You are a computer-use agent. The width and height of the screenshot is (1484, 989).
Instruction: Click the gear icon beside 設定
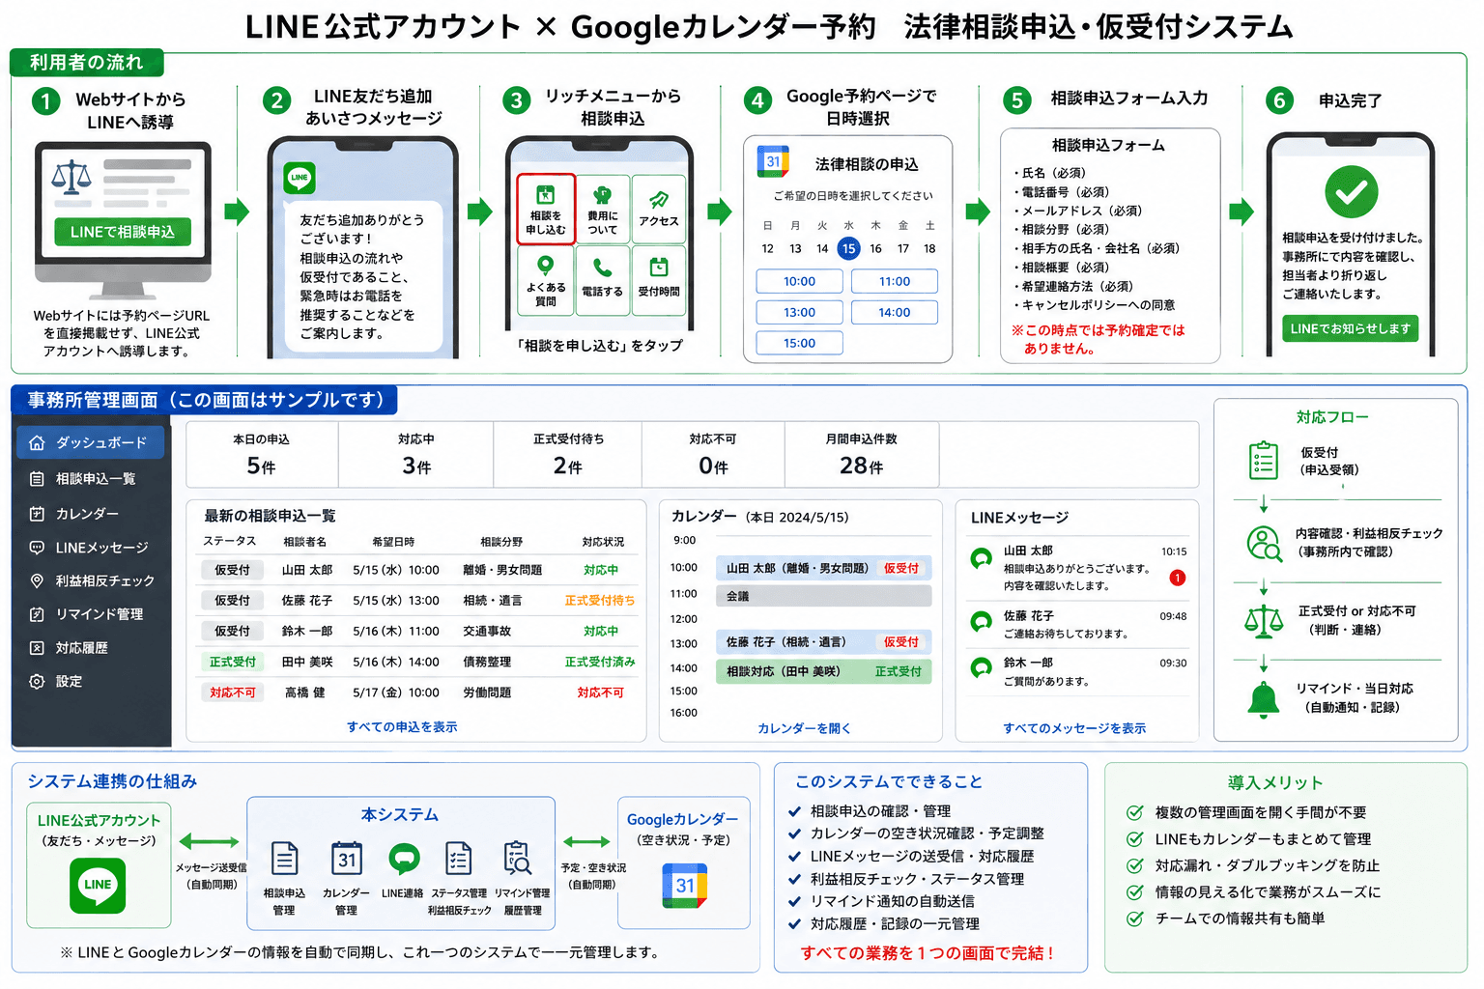click(37, 681)
